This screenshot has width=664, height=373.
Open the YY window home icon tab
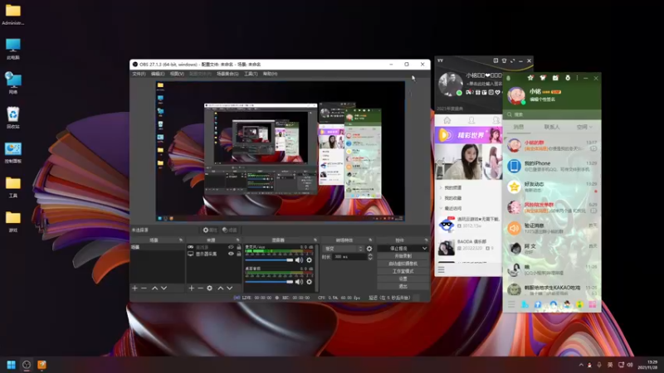click(447, 120)
